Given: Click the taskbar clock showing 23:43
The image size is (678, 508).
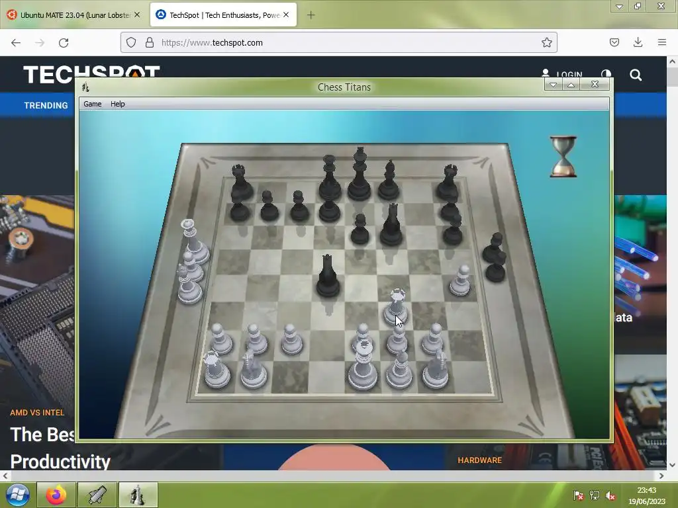Looking at the screenshot, I should (647, 495).
